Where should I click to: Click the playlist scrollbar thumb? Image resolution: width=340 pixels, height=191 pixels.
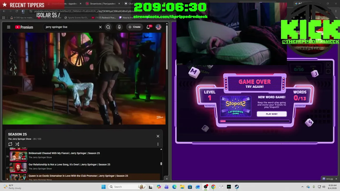tap(161, 164)
